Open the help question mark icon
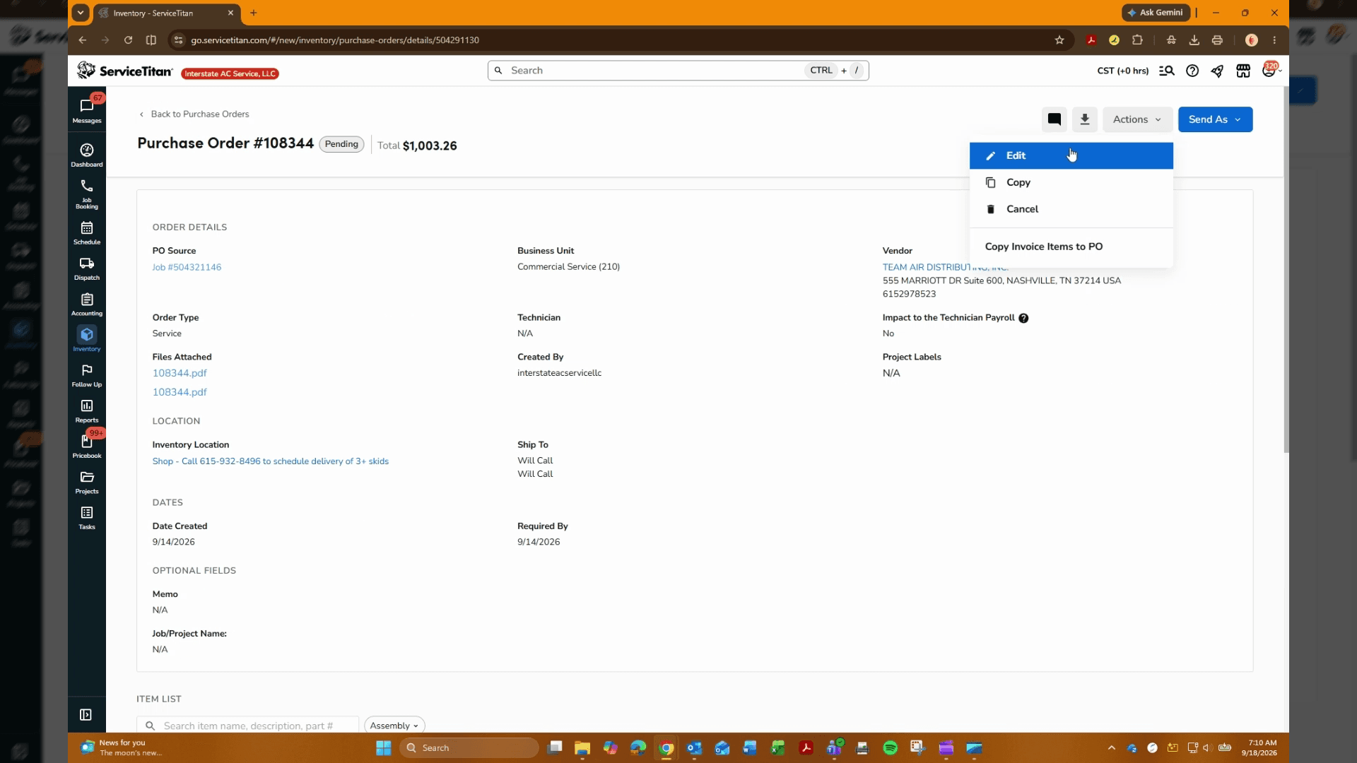 tap(1192, 71)
